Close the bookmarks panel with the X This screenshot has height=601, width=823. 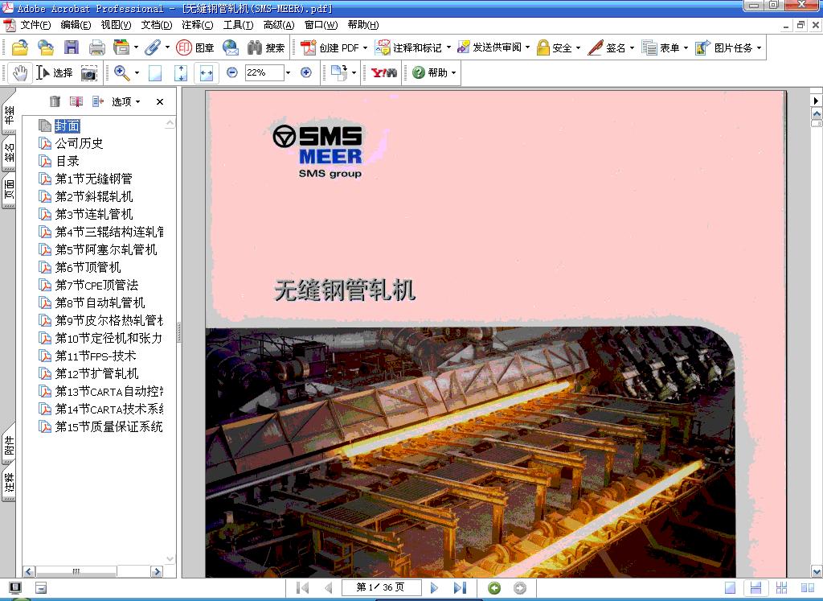(160, 101)
